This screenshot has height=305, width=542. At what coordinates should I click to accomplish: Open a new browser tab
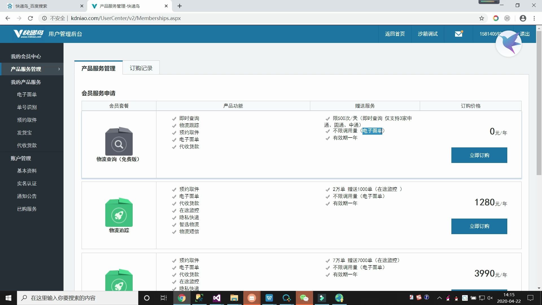pyautogui.click(x=180, y=6)
